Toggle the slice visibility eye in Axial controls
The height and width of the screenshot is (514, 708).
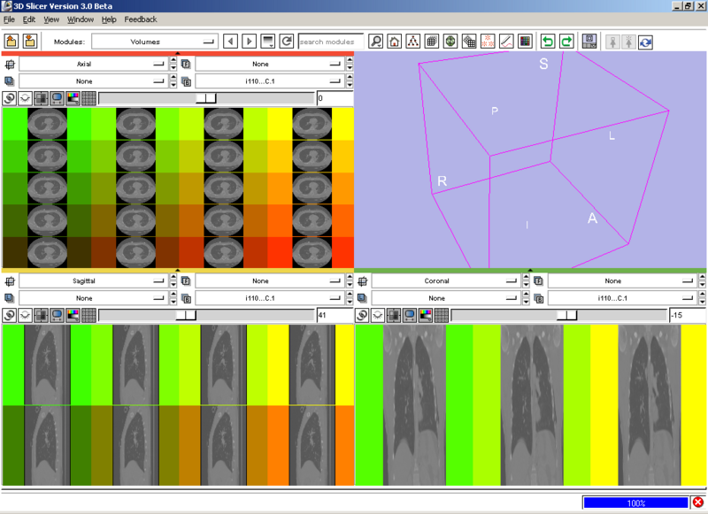[25, 98]
